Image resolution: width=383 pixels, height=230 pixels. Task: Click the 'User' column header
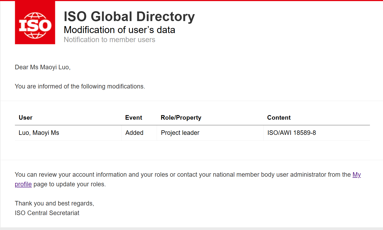coord(26,118)
